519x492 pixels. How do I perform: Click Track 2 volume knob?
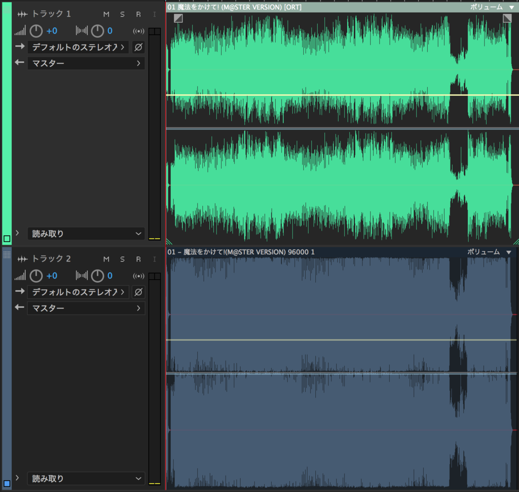pos(36,276)
